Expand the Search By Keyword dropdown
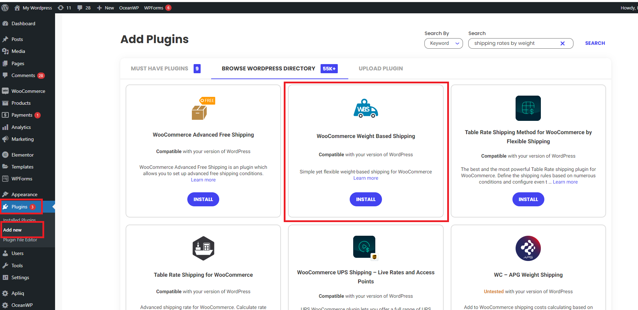Screen dimensions: 638x310 (x=444, y=43)
